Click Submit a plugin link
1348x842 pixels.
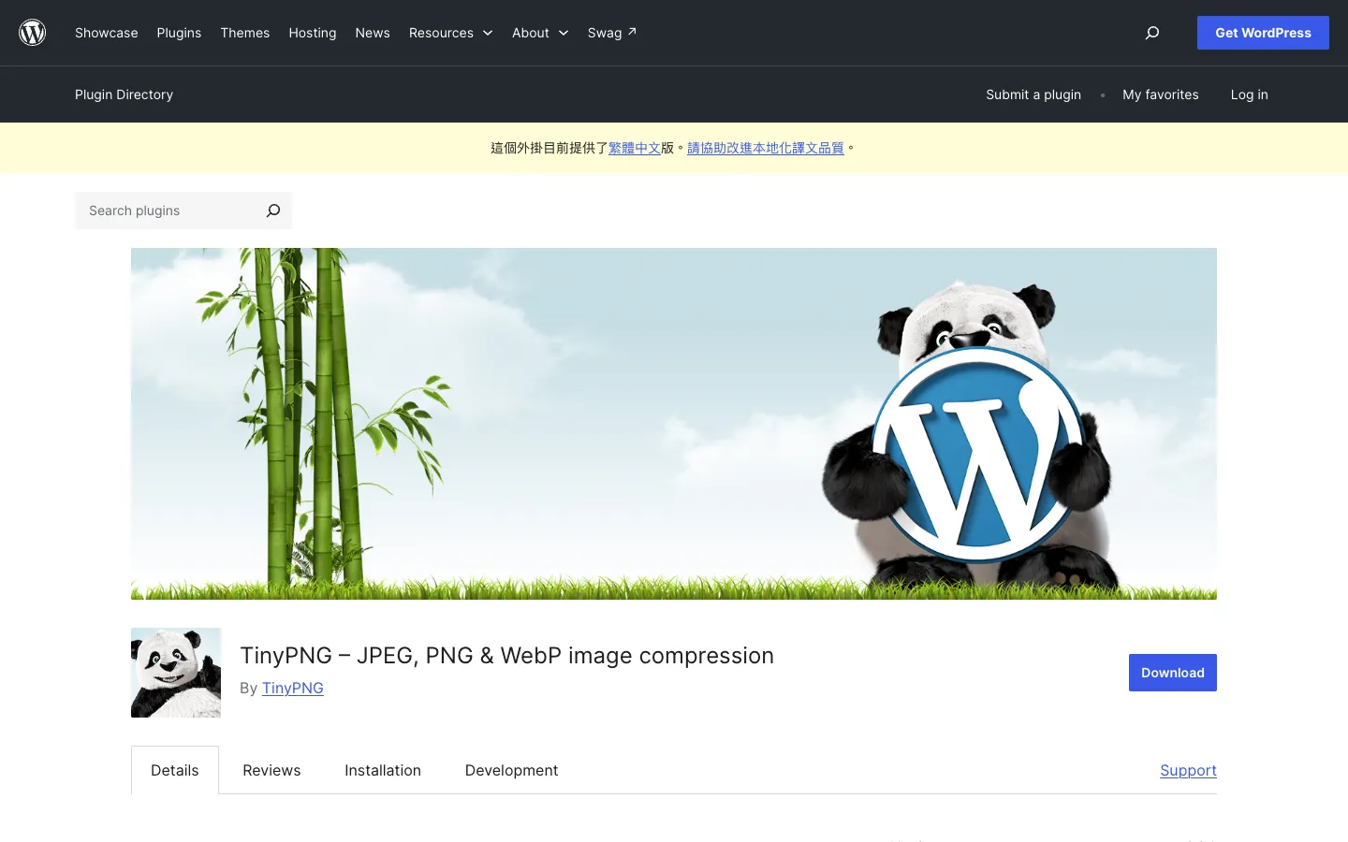pos(1033,94)
